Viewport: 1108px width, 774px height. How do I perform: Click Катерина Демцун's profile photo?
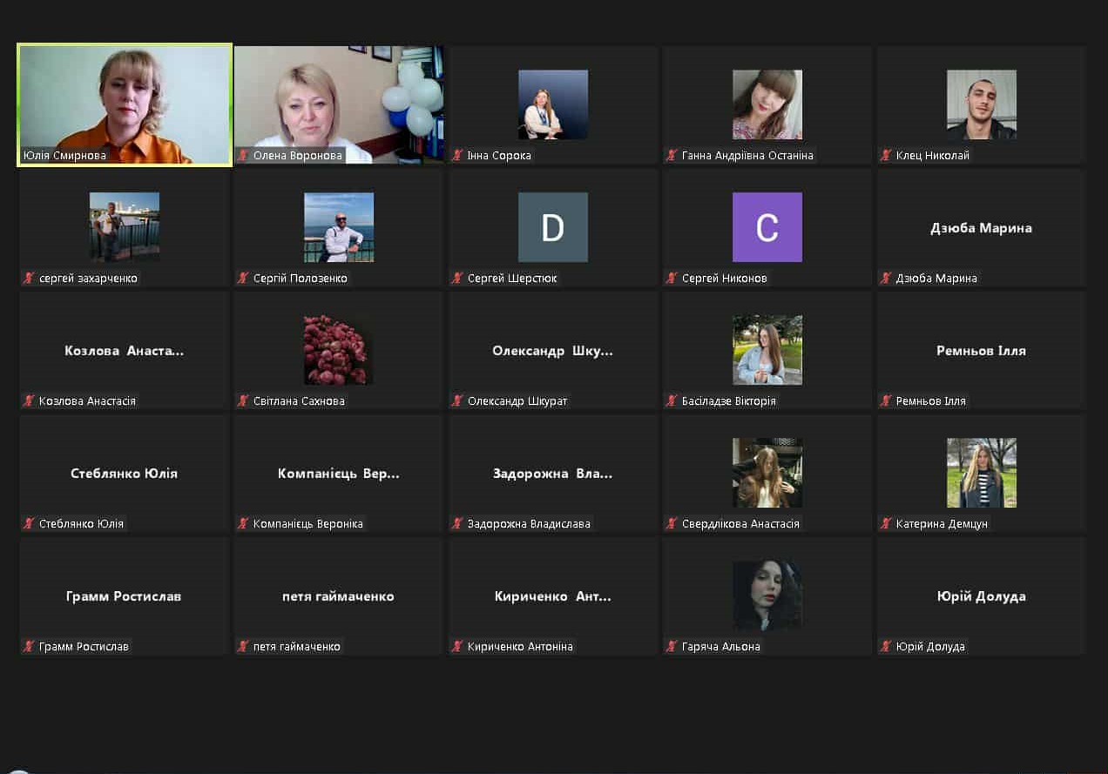[981, 473]
